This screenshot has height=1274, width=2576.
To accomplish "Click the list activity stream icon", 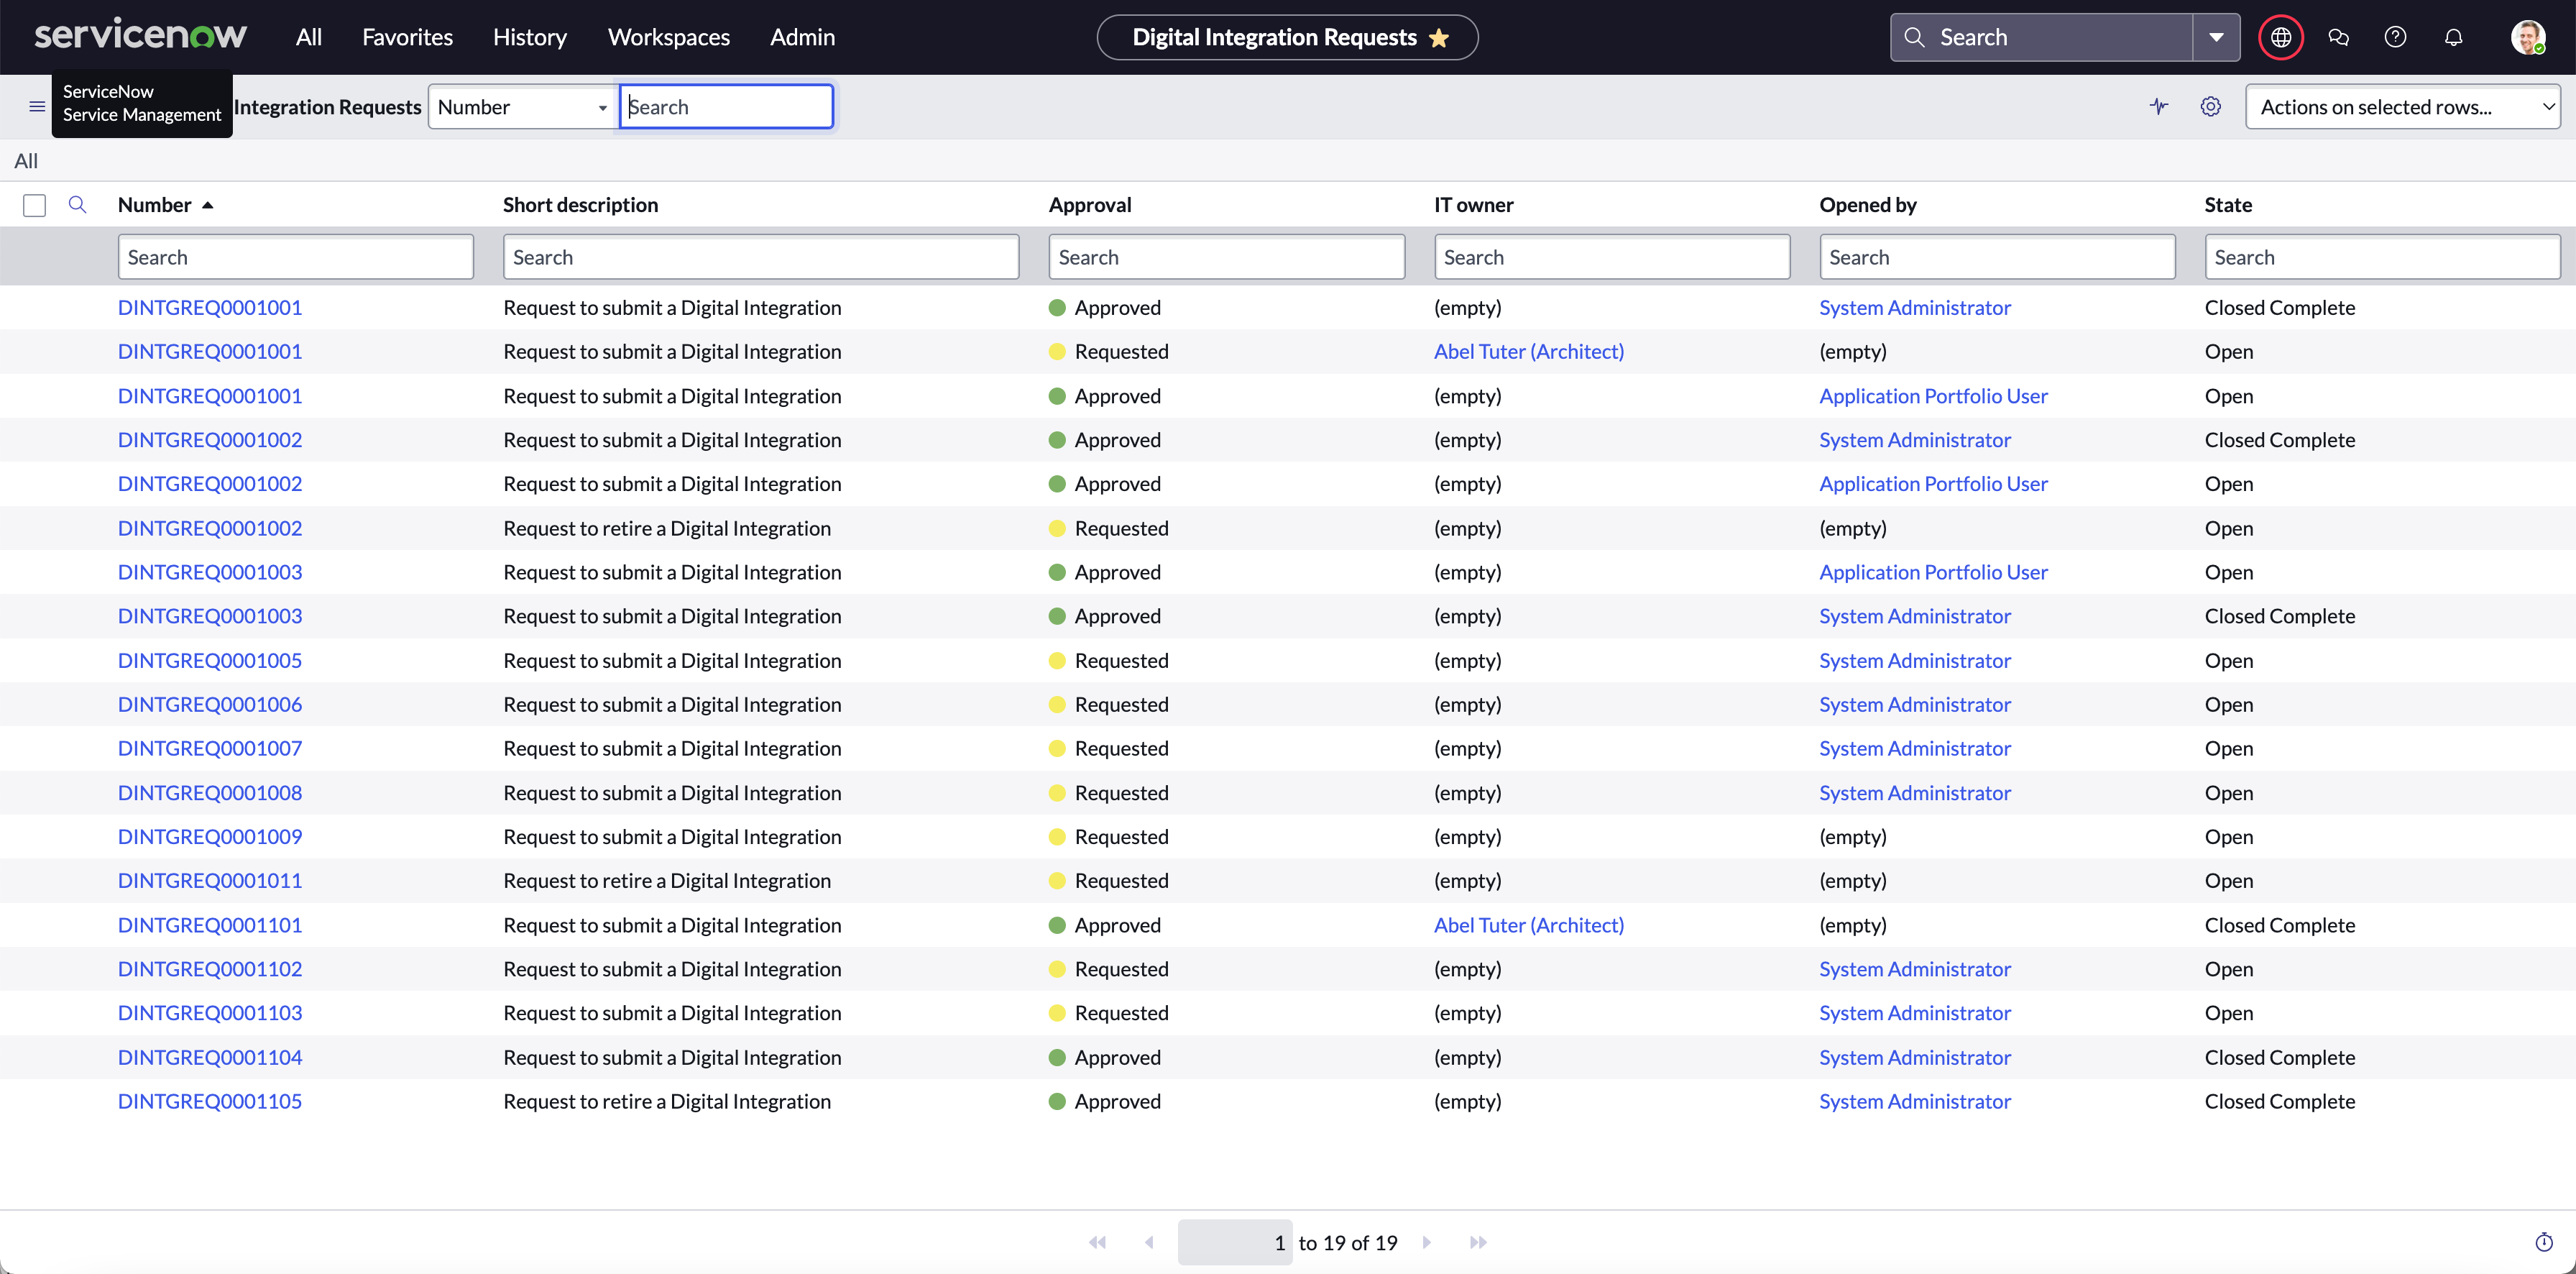I will (2159, 107).
